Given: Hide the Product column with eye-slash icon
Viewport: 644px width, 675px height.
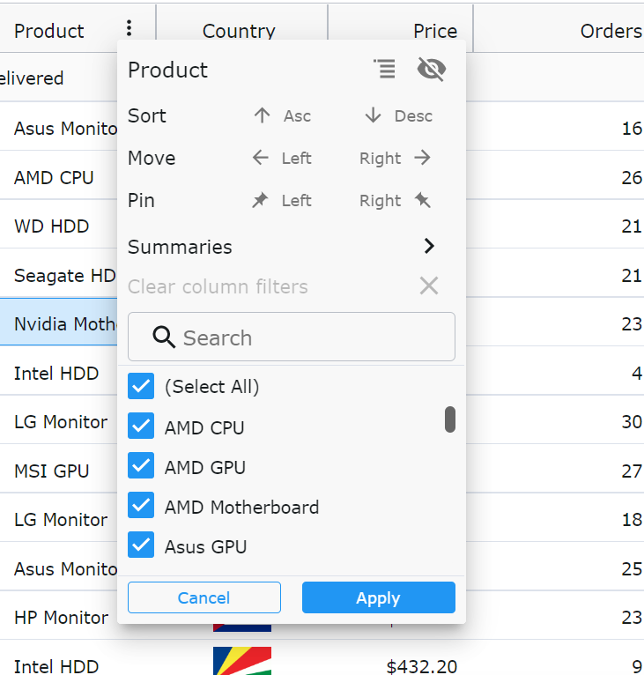Looking at the screenshot, I should pos(432,69).
